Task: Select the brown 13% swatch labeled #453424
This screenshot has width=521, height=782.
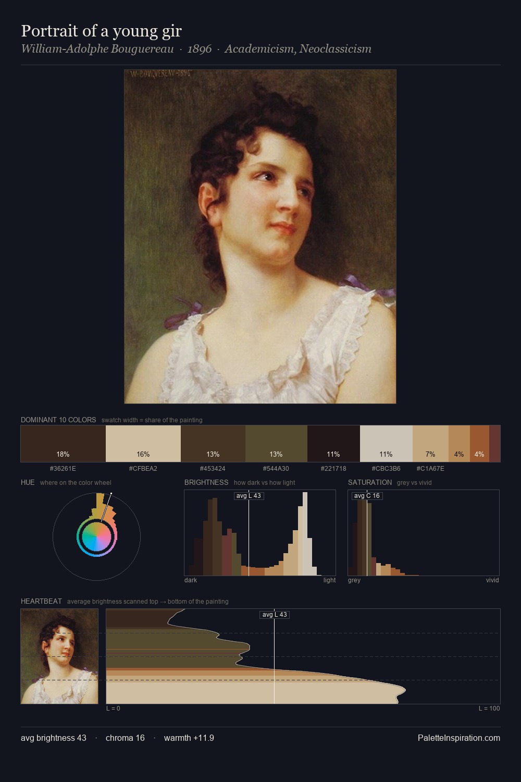Action: 213,444
